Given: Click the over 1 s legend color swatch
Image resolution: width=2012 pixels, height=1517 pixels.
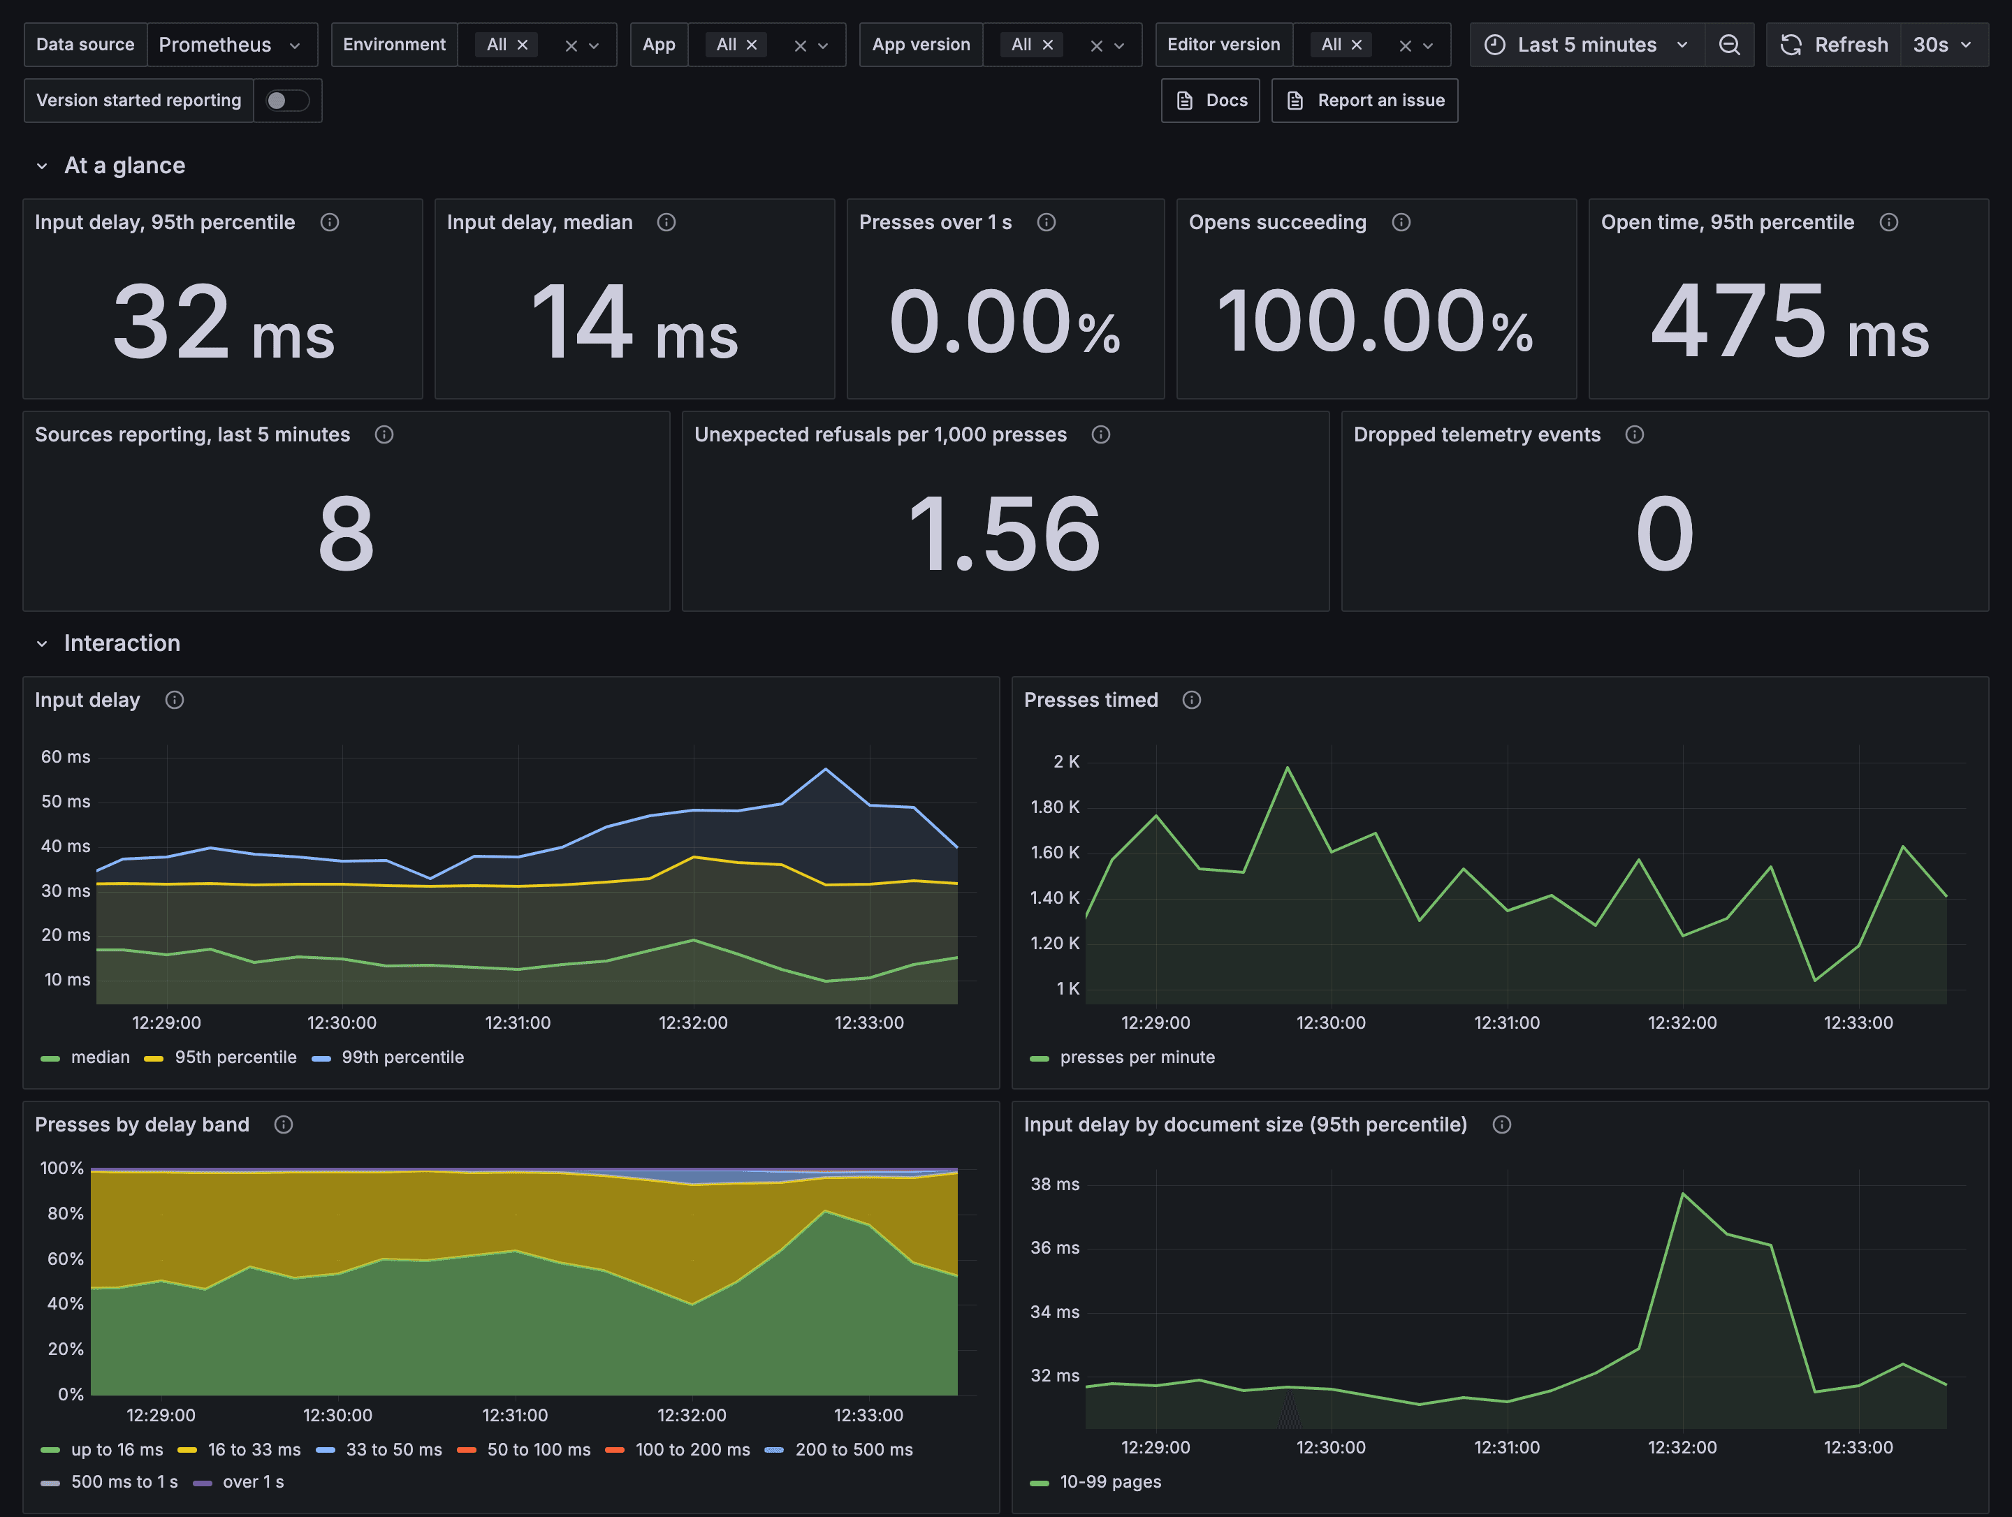Looking at the screenshot, I should click(x=202, y=1483).
